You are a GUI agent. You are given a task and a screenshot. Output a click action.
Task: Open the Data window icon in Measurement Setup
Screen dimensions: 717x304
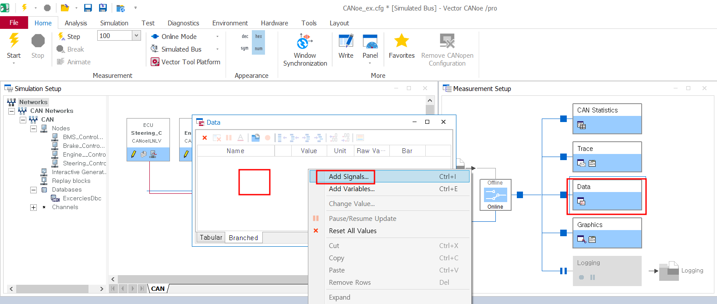[581, 202]
